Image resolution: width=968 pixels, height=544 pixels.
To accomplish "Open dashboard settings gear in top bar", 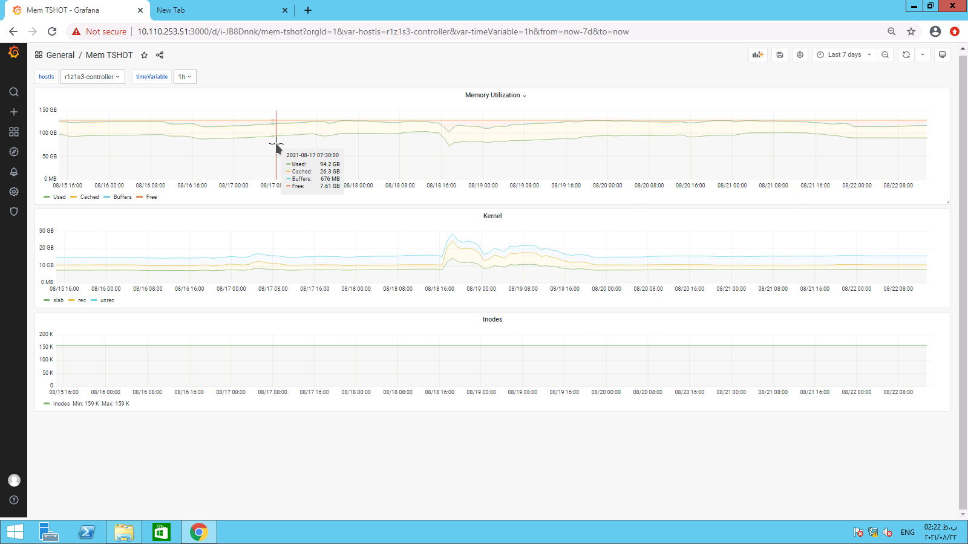I will pyautogui.click(x=800, y=55).
